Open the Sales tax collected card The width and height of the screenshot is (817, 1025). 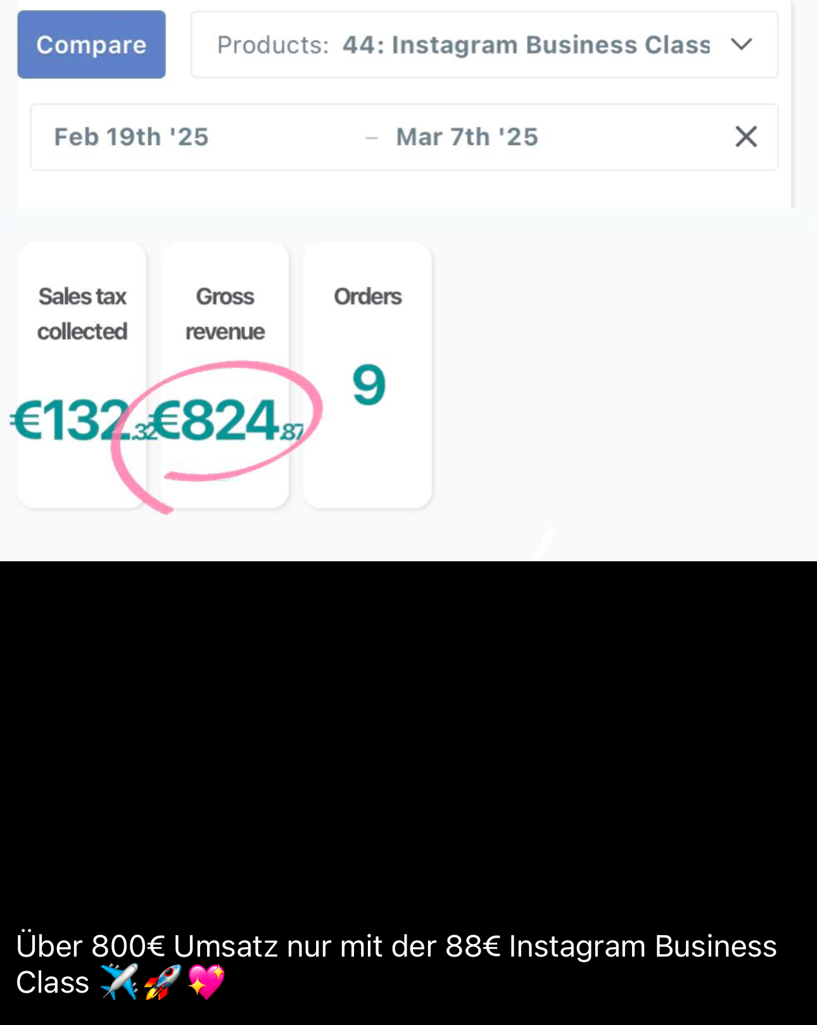coord(82,375)
